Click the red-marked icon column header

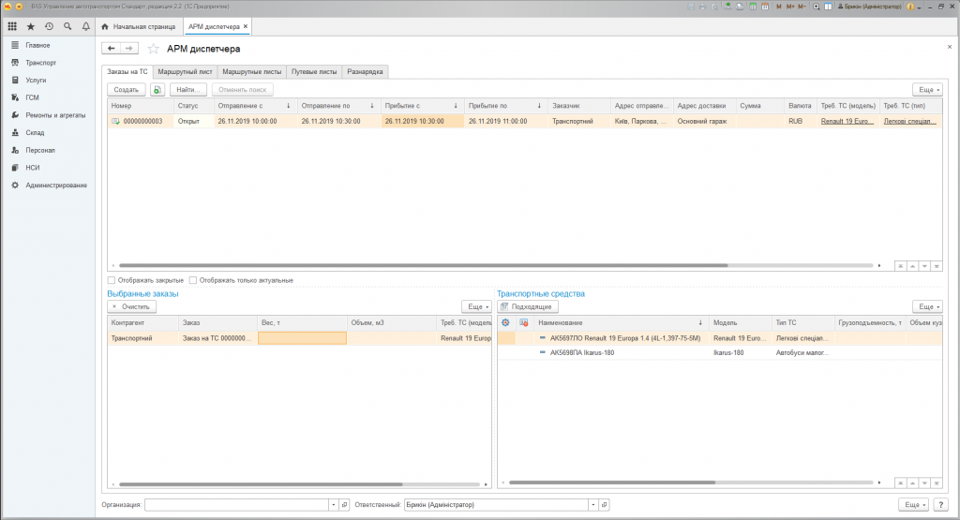click(524, 322)
